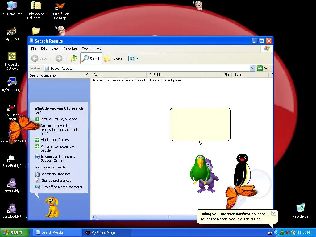
Task: Click the Windows flag logo in toolbar
Action: 267,48
